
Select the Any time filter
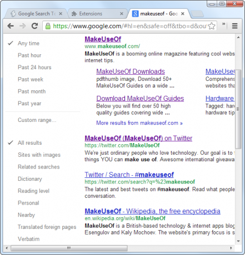click(x=28, y=43)
